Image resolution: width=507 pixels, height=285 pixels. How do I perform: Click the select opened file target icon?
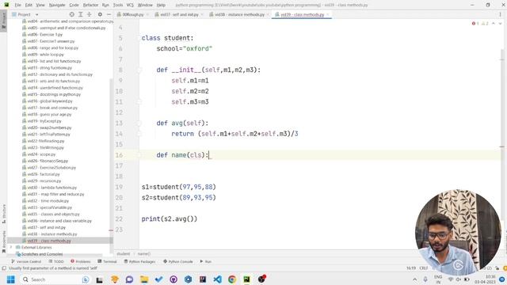[72, 14]
